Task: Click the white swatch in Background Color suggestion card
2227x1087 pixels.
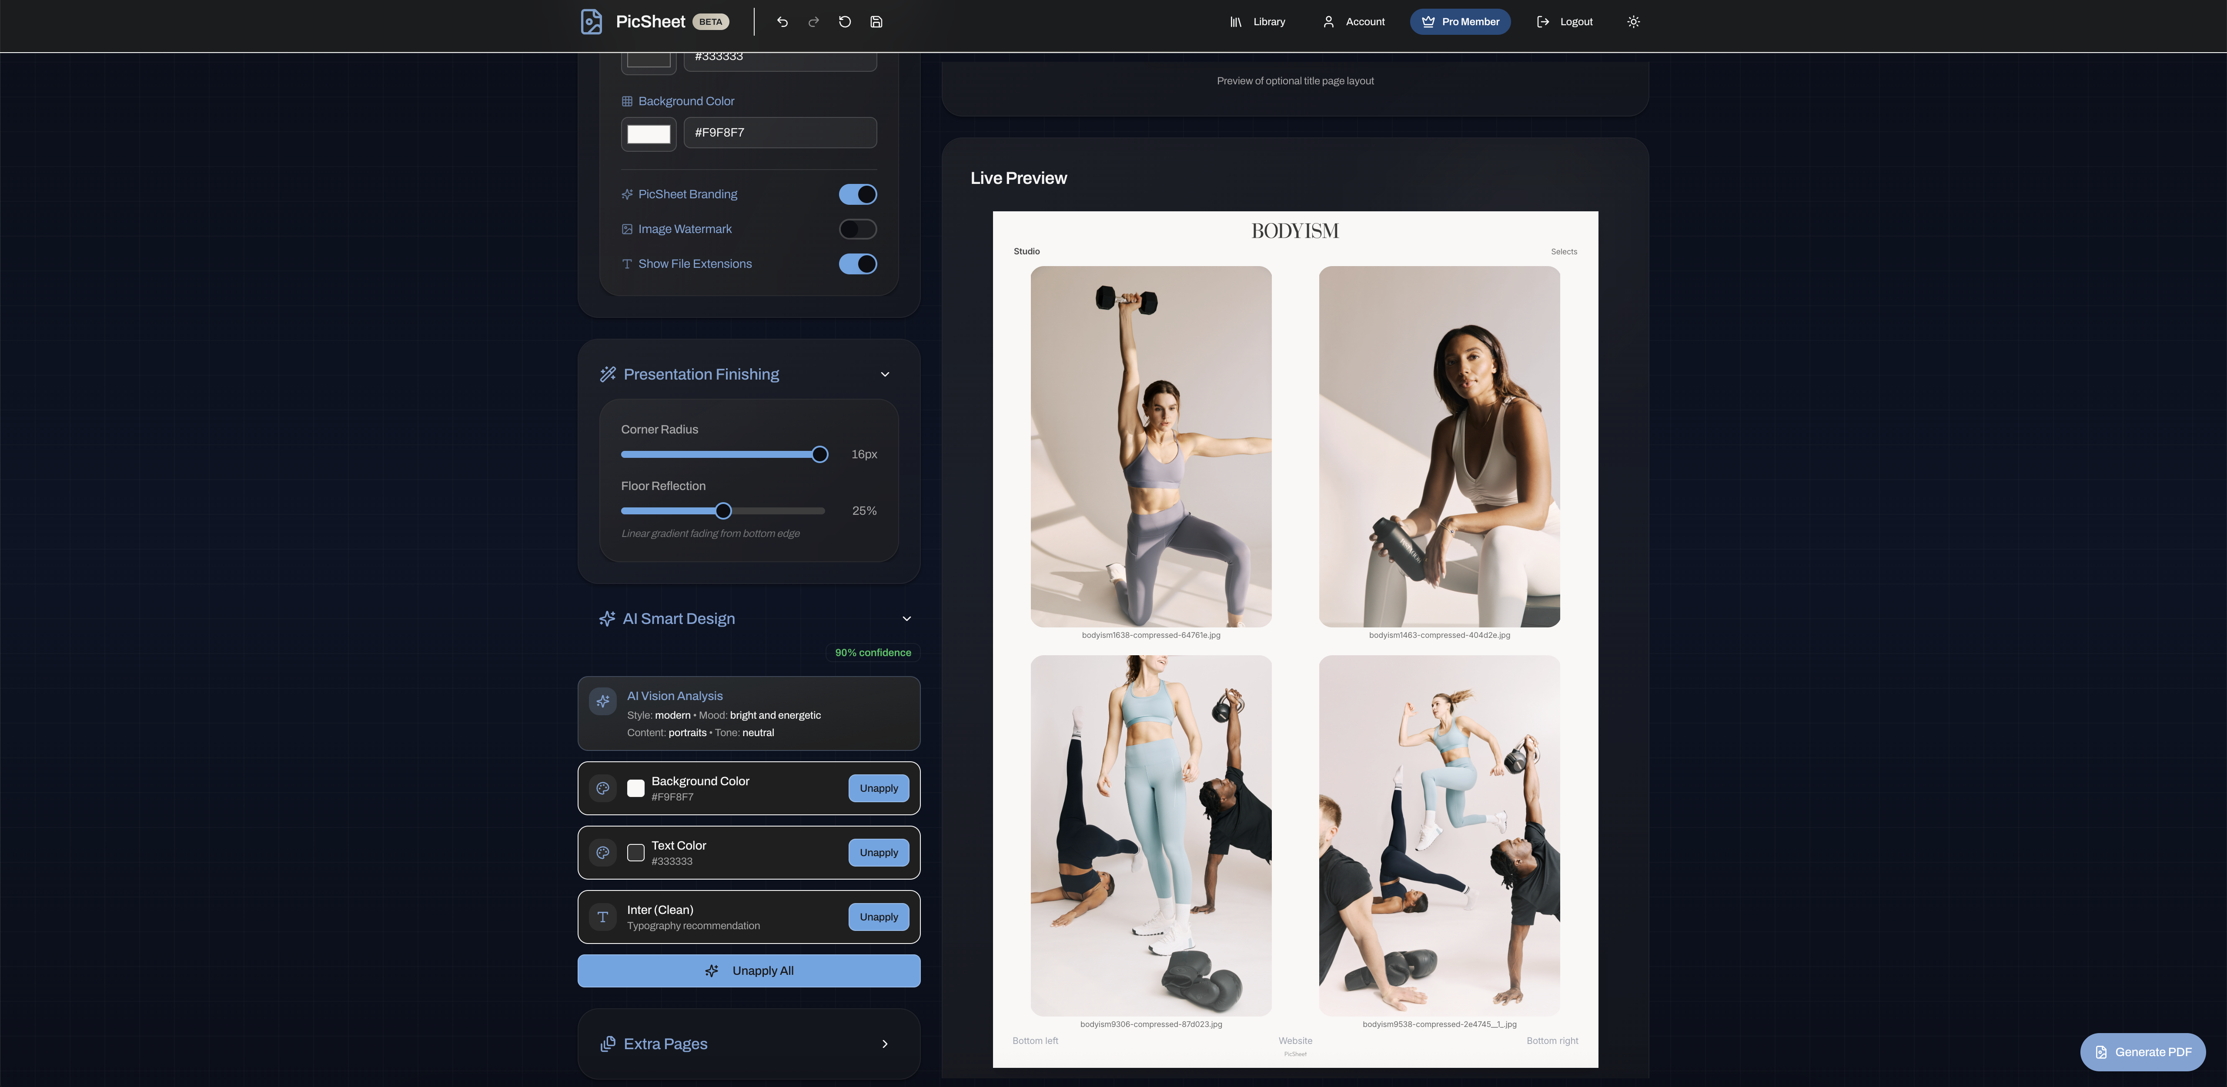Action: (x=635, y=788)
